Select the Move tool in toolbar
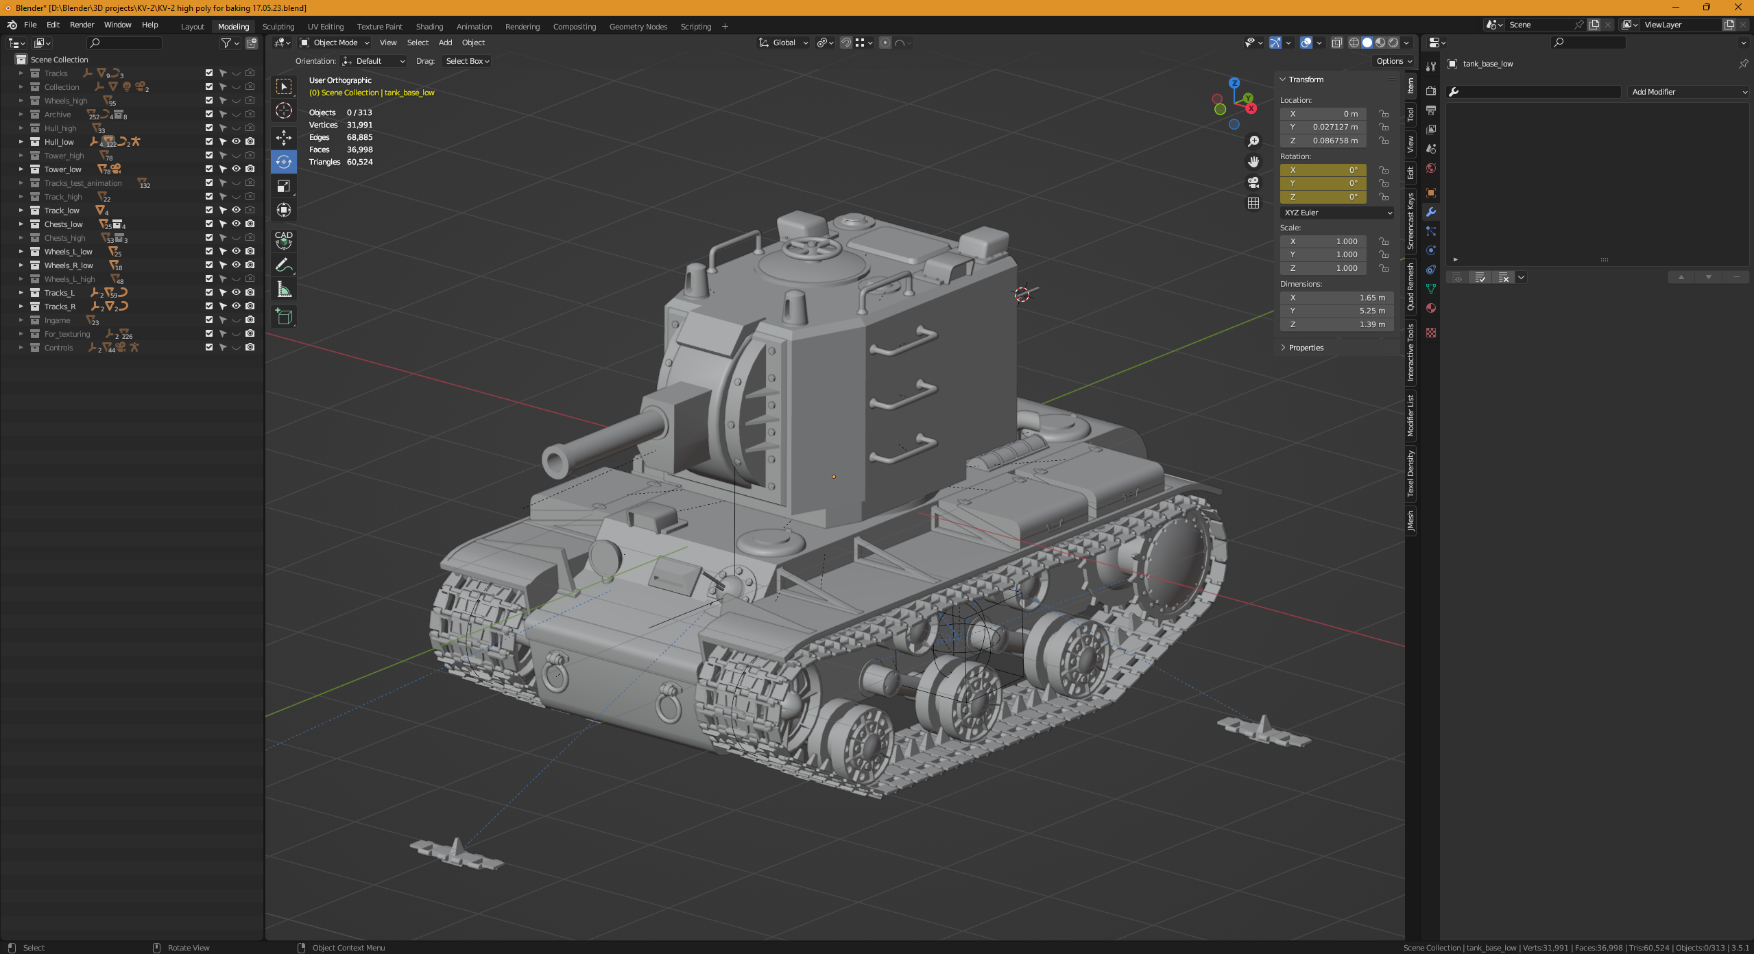Image resolution: width=1754 pixels, height=954 pixels. tap(283, 137)
